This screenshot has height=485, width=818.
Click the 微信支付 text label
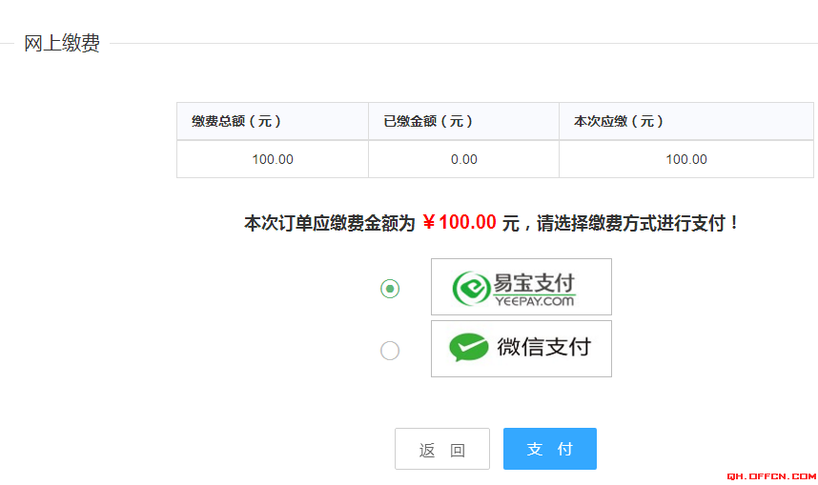543,348
